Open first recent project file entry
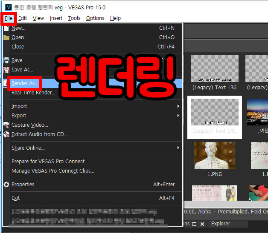The width and height of the screenshot is (268, 233). [x=84, y=212]
